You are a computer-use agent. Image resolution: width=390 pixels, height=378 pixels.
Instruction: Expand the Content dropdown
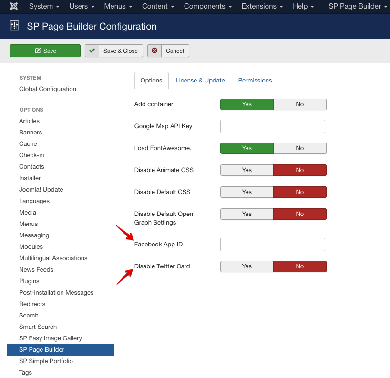[x=158, y=6]
